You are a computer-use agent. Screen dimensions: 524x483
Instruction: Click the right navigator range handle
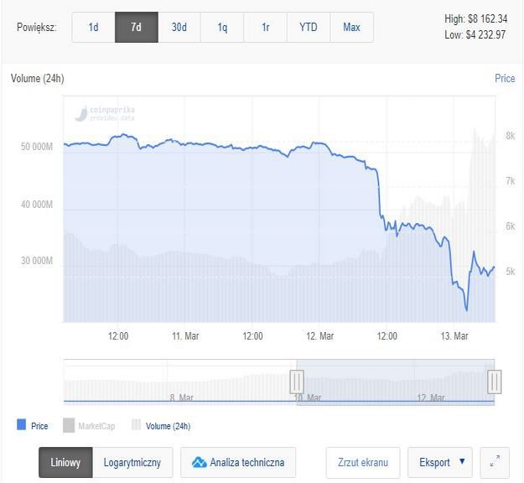point(494,382)
